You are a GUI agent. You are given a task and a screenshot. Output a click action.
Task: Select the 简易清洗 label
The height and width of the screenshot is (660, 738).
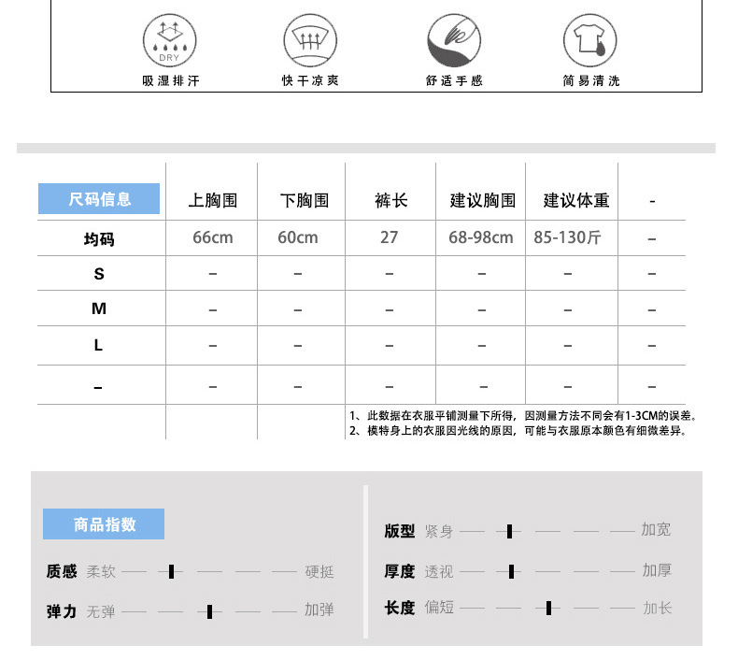591,80
